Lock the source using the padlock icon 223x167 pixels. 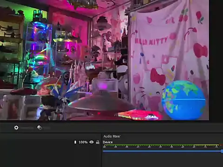click(98, 142)
